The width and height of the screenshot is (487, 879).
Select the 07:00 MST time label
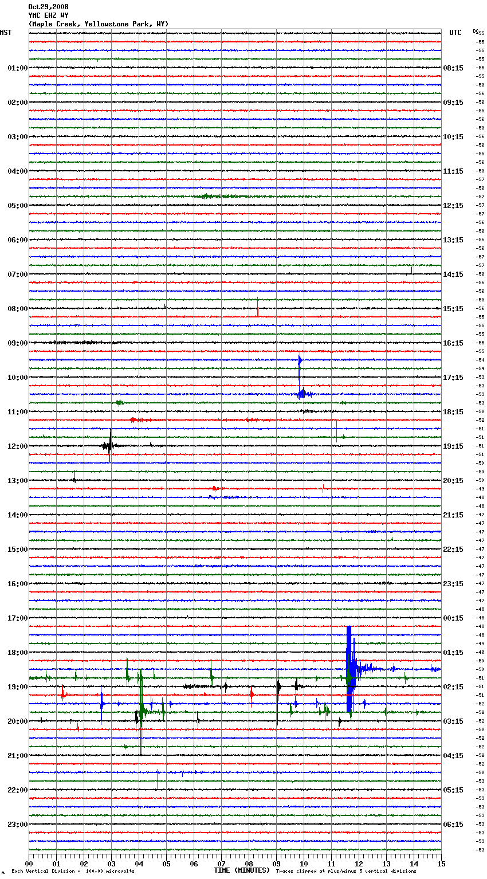[x=17, y=274]
